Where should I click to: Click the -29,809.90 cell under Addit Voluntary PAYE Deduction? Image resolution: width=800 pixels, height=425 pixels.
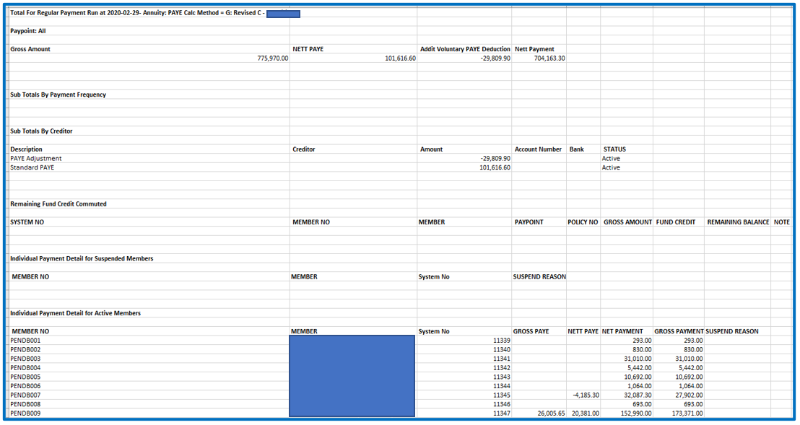click(495, 58)
